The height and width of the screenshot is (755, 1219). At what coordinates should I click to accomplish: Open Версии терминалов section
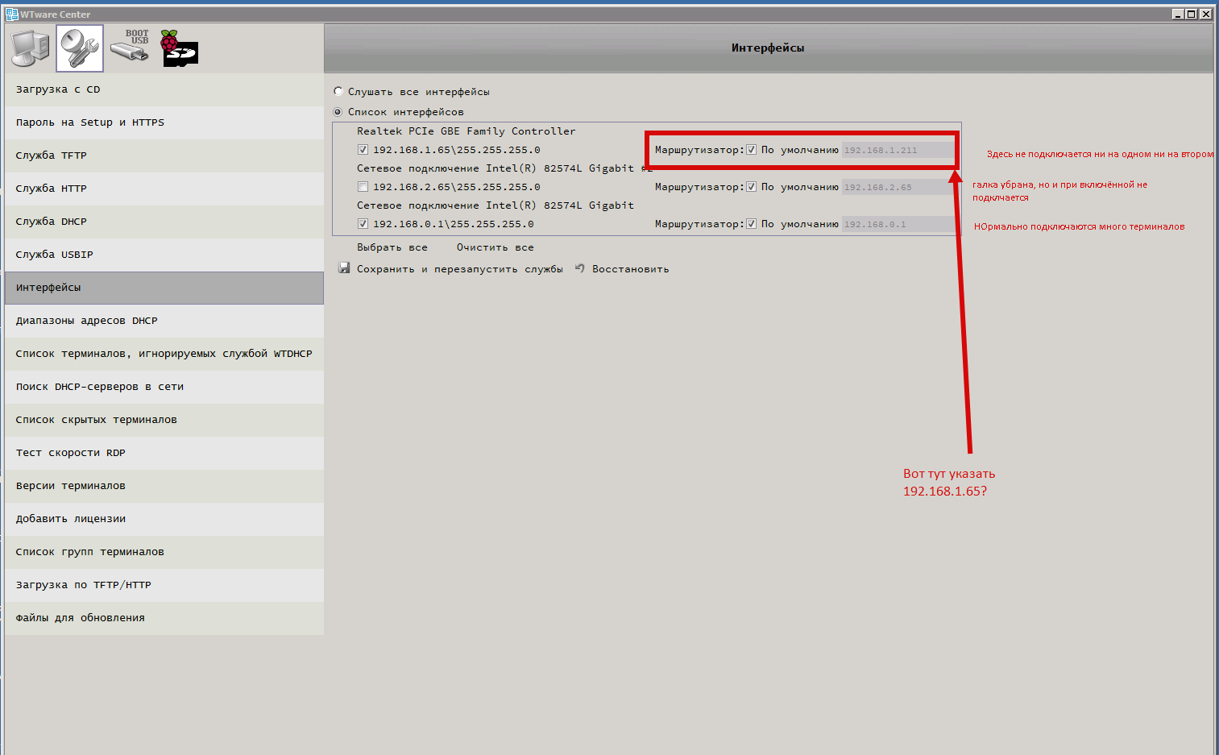(164, 486)
